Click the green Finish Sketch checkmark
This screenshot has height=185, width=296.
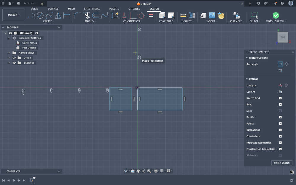point(276,15)
